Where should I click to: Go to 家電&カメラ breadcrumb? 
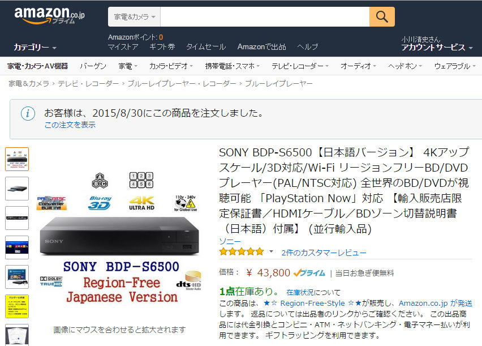pyautogui.click(x=29, y=83)
